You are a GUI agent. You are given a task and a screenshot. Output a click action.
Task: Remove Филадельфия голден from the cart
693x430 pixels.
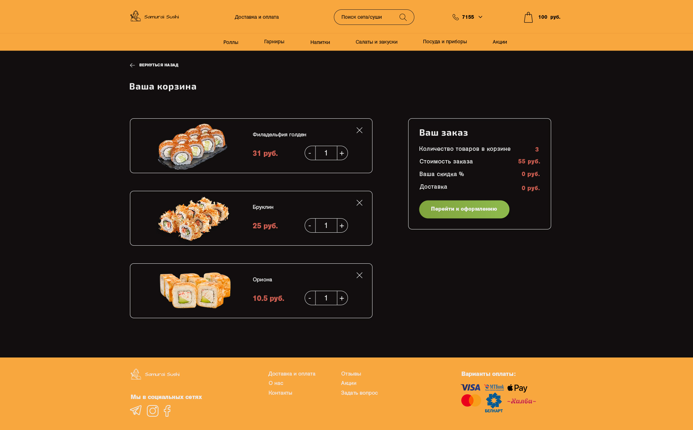[359, 130]
